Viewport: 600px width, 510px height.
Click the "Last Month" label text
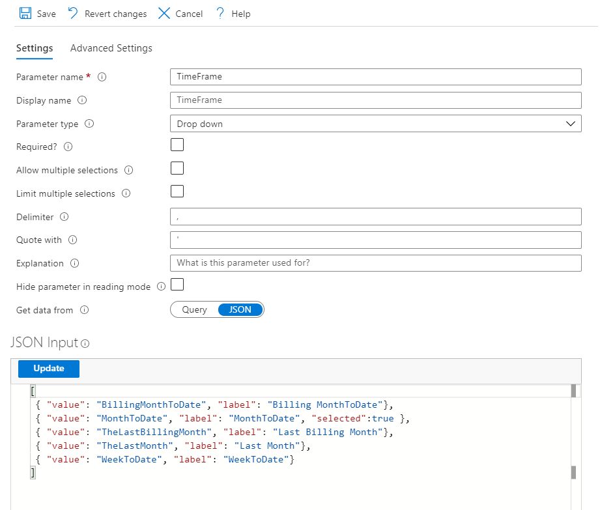tap(266, 446)
